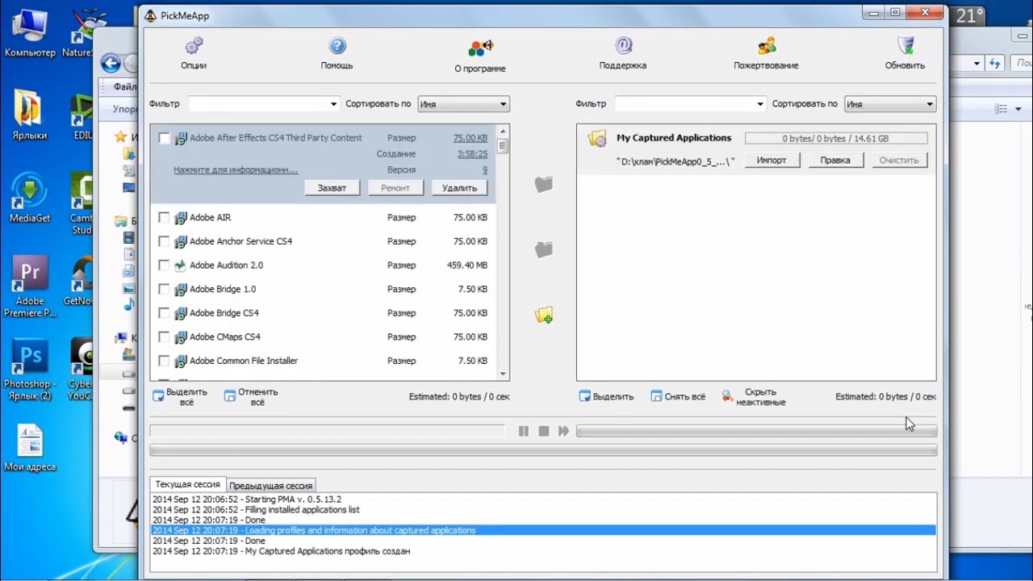Open the О программе about icon

[480, 48]
